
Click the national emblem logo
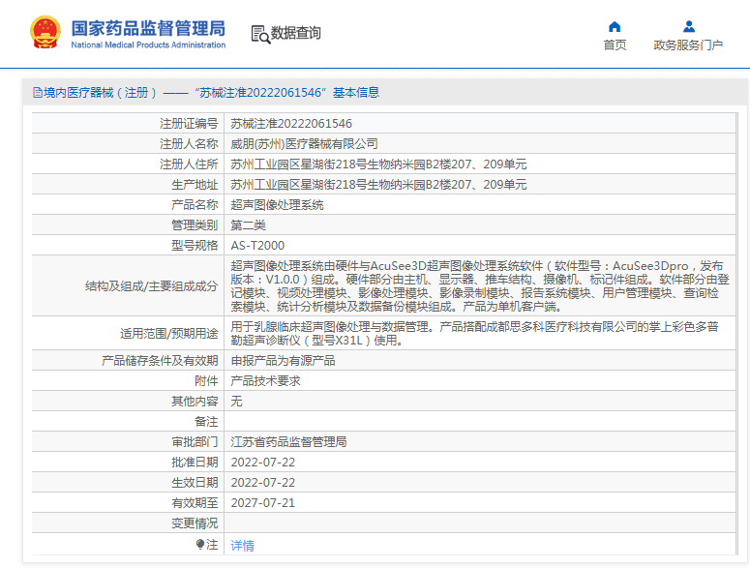(45, 32)
